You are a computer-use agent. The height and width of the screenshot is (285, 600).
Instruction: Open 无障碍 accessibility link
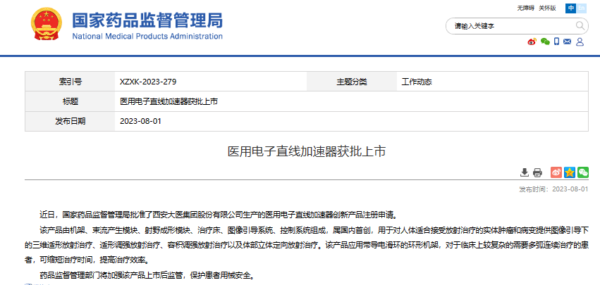[525, 8]
